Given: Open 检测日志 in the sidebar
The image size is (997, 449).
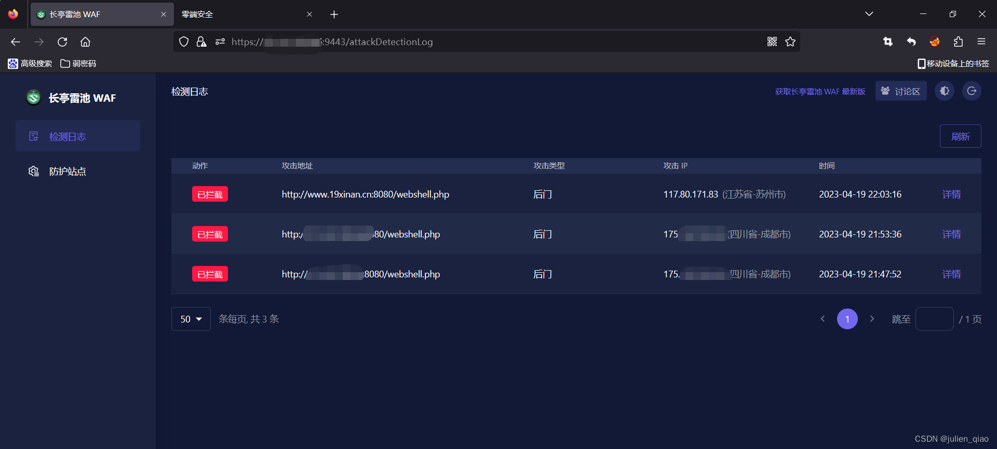Looking at the screenshot, I should [78, 136].
